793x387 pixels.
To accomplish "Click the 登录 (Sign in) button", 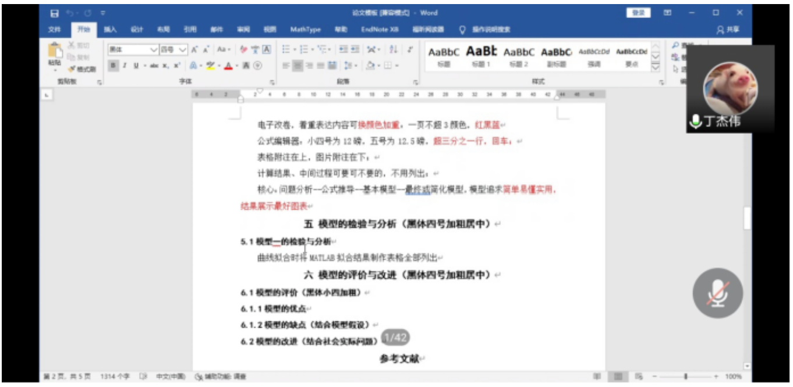I will click(x=638, y=13).
